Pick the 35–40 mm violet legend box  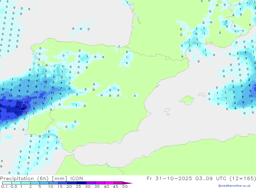point(100,183)
